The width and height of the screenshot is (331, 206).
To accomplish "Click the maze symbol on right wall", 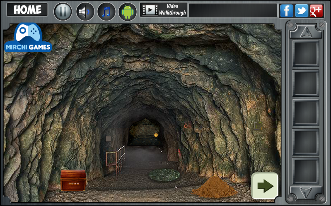I will (x=258, y=126).
